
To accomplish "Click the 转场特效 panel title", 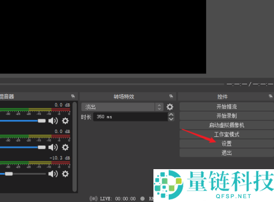I will tap(124, 96).
